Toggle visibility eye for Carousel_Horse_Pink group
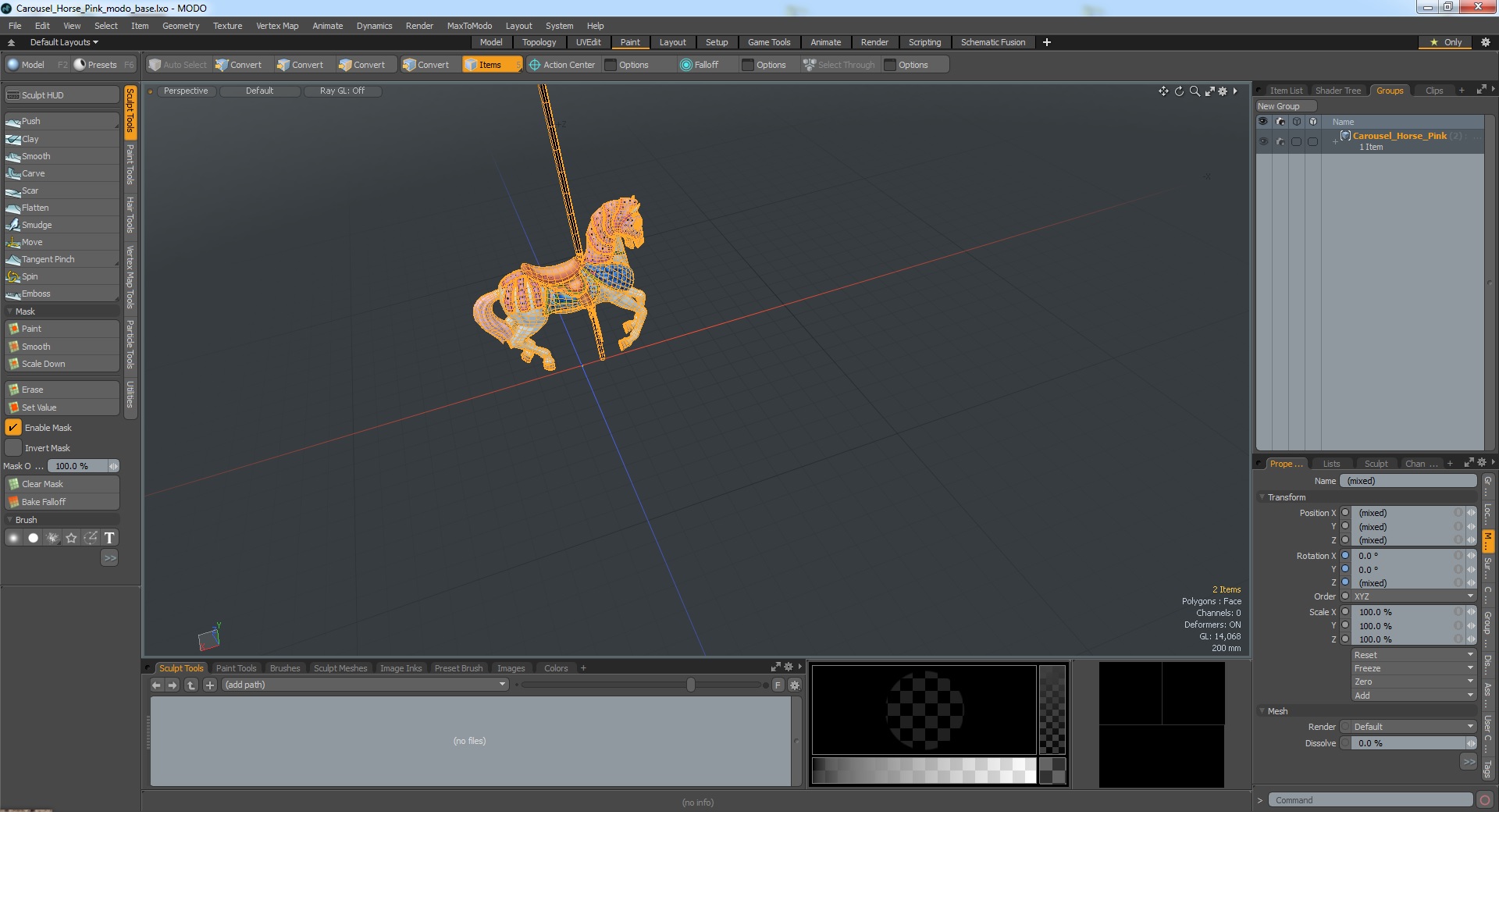 click(1262, 141)
